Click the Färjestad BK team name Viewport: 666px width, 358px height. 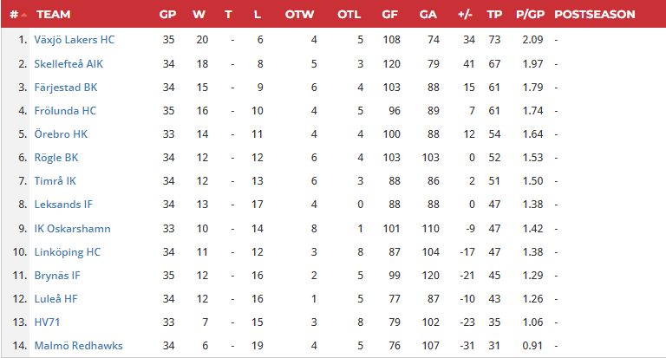tap(66, 87)
